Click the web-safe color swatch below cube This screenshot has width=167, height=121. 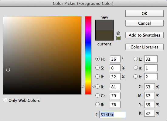[118, 38]
